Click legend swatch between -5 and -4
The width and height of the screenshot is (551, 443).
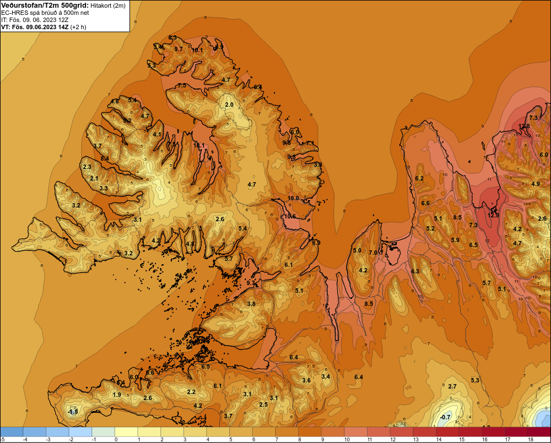click(12, 431)
